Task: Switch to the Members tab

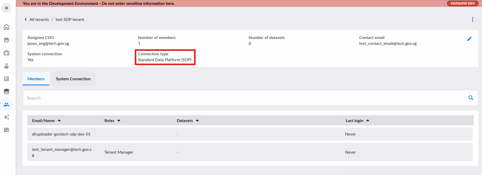Action: point(36,79)
